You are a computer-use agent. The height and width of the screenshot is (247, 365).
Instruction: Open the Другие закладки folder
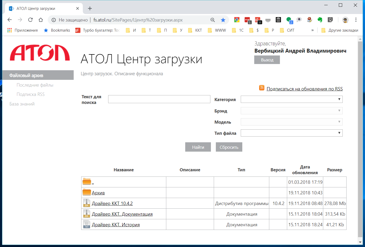tap(340, 30)
